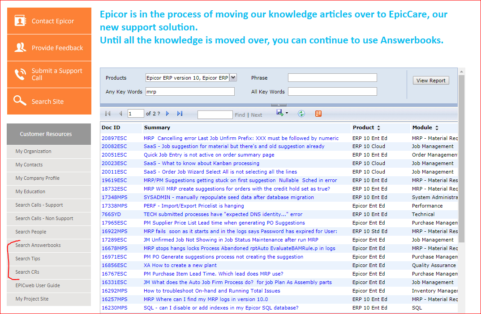Click the Summary column header
The image size is (481, 314).
(157, 127)
